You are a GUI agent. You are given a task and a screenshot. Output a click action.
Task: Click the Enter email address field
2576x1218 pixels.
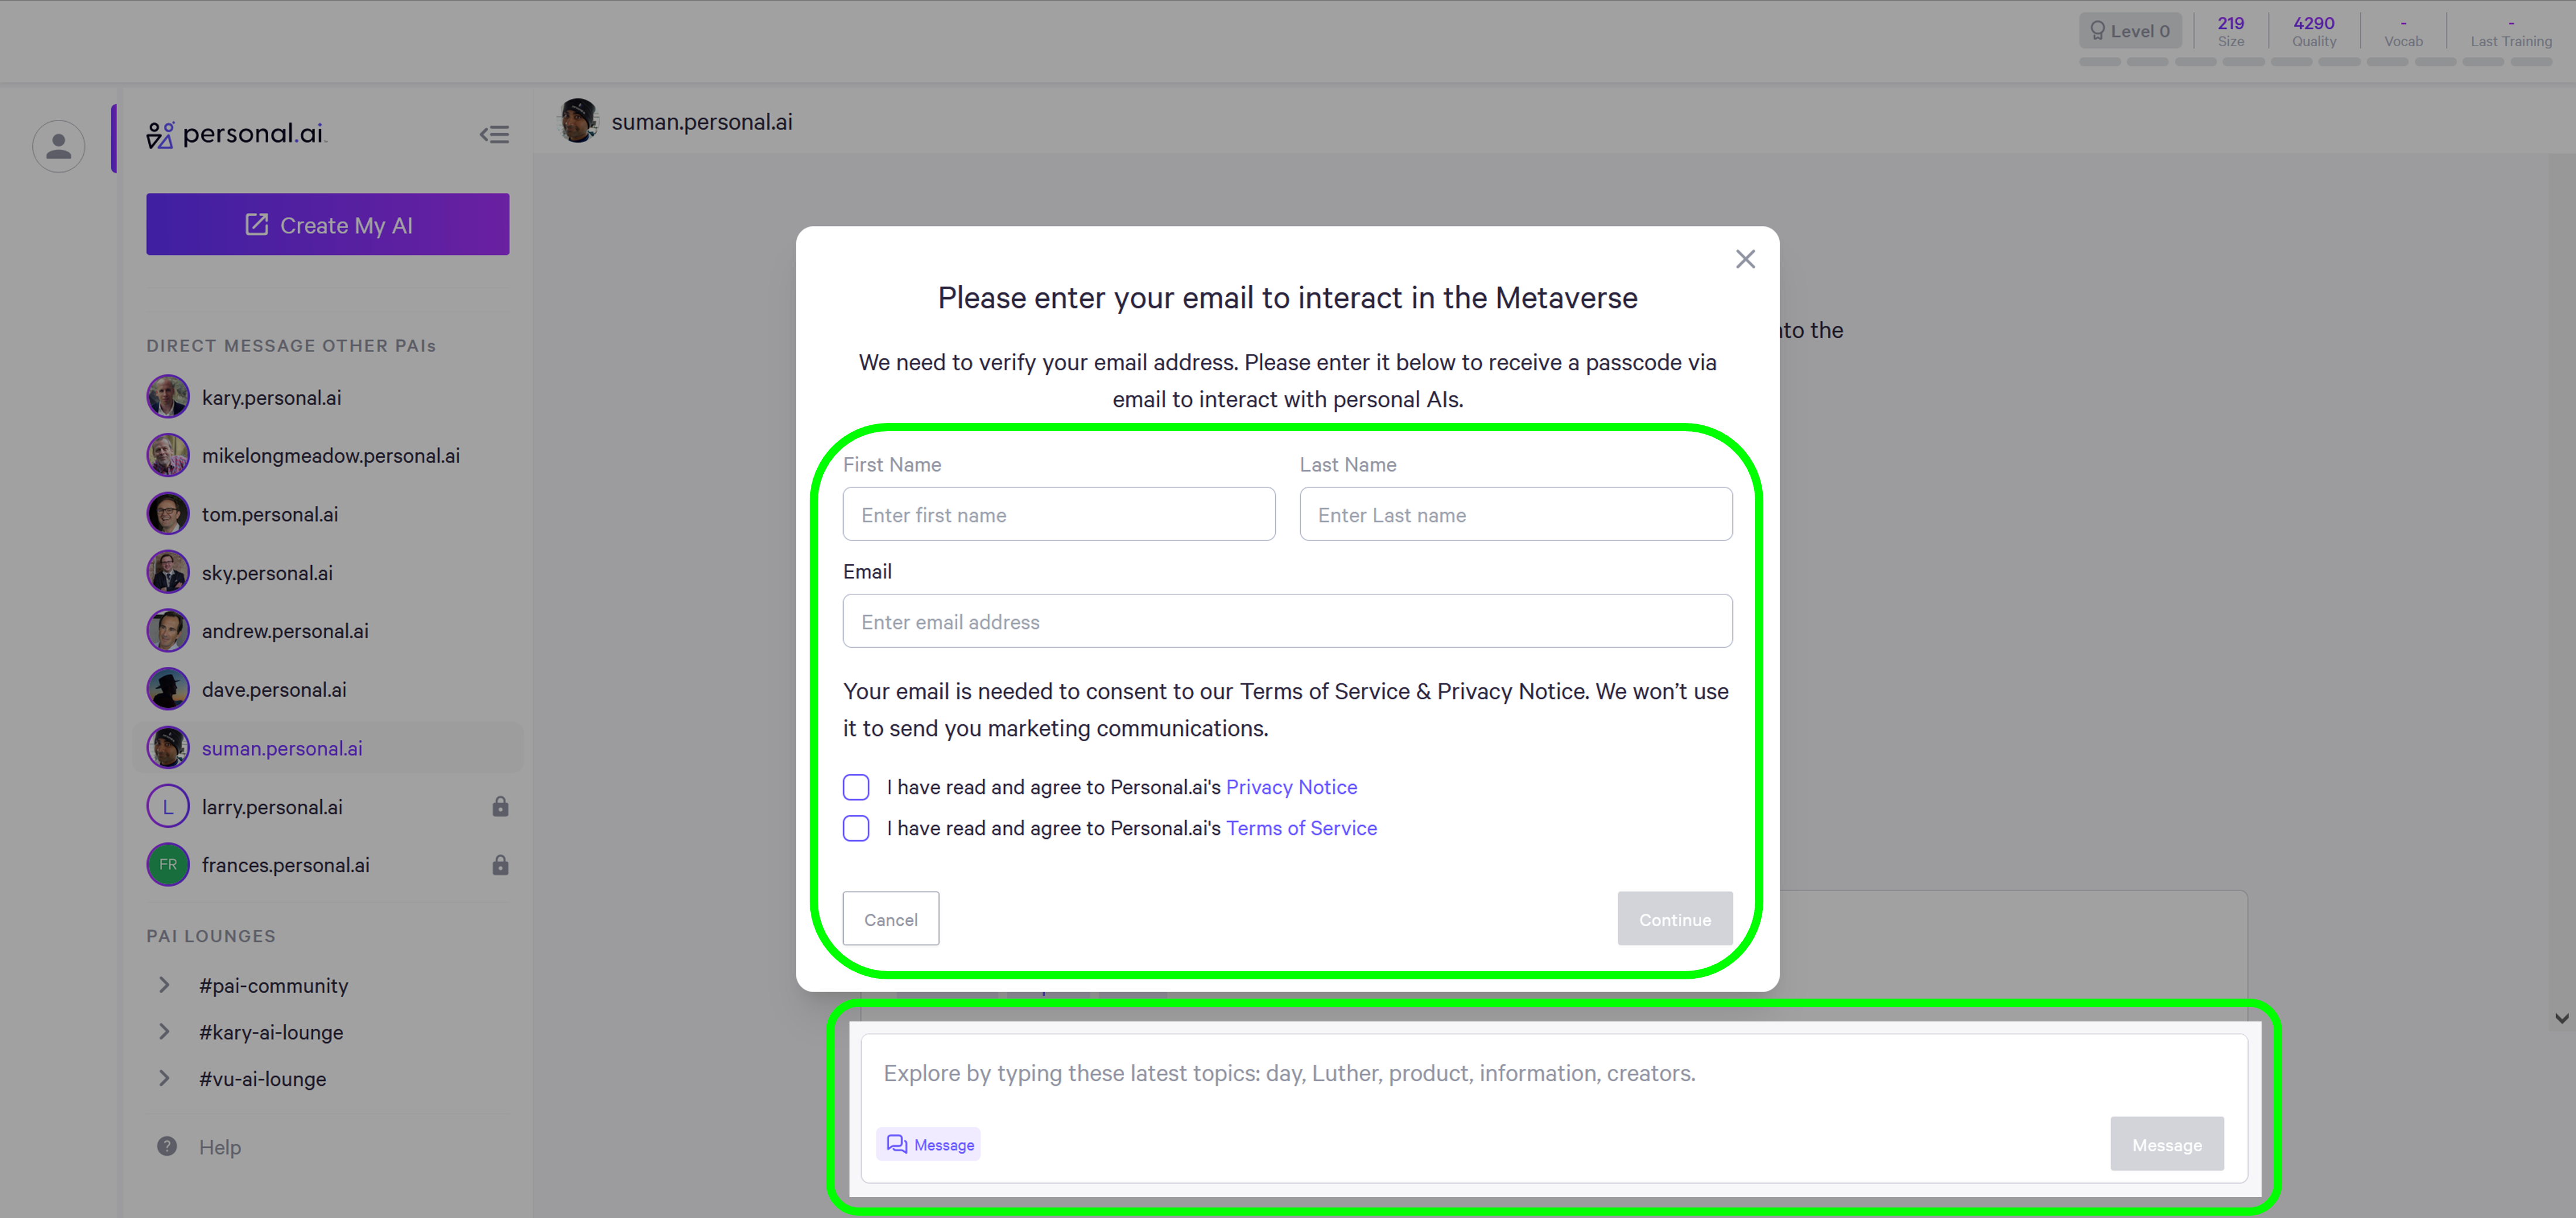pyautogui.click(x=1287, y=621)
